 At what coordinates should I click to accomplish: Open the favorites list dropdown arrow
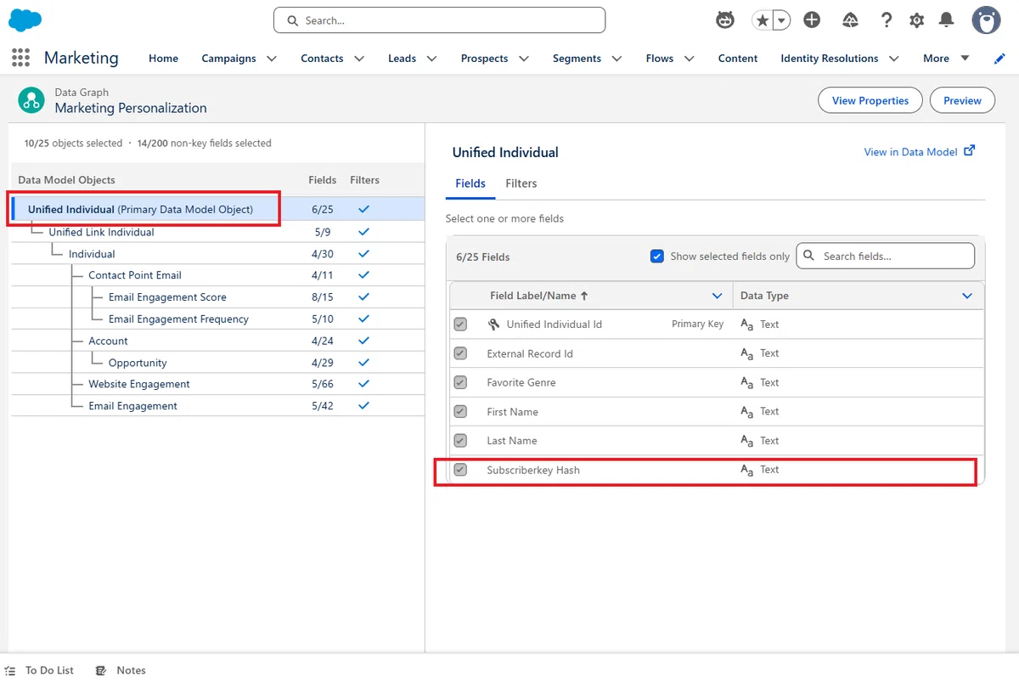[x=781, y=20]
